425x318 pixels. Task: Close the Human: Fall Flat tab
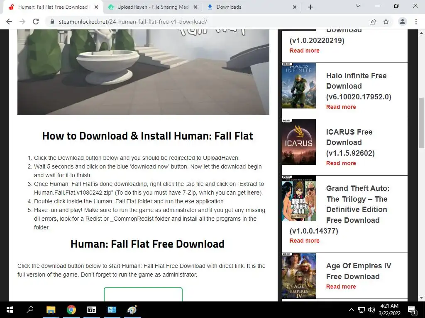[x=96, y=7]
